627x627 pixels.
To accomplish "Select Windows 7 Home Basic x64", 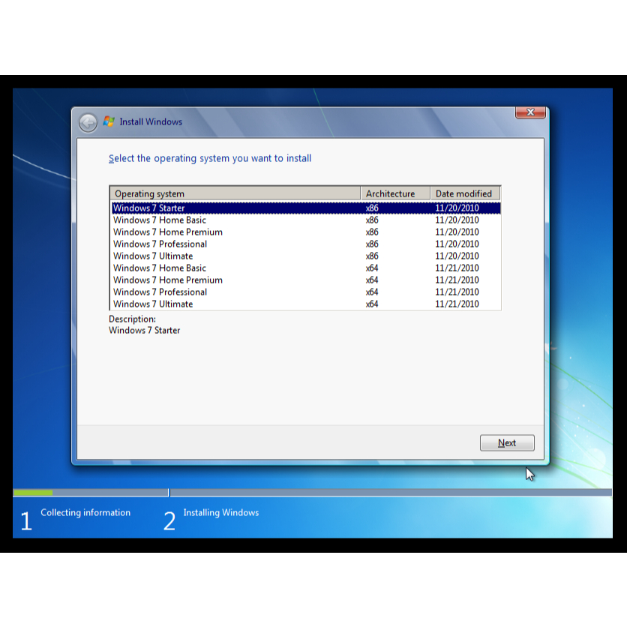I will coord(306,268).
